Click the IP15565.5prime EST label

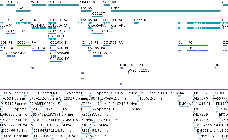[x=149, y=98]
